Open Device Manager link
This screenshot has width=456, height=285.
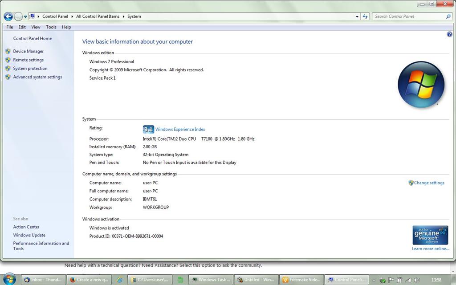tap(28, 51)
